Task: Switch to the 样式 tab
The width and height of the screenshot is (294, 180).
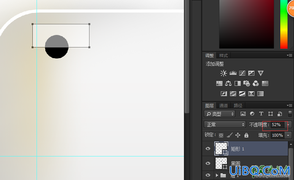Action: (x=224, y=55)
